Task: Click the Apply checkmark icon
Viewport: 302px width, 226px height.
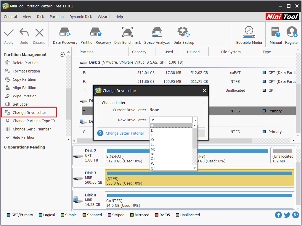Action: coord(9,33)
